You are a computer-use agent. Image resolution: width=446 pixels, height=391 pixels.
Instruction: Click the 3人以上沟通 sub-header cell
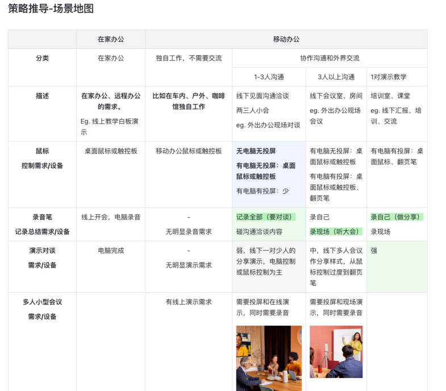pos(336,77)
